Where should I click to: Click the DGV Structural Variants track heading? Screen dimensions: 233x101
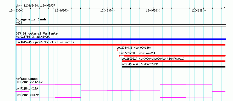coord(37,33)
